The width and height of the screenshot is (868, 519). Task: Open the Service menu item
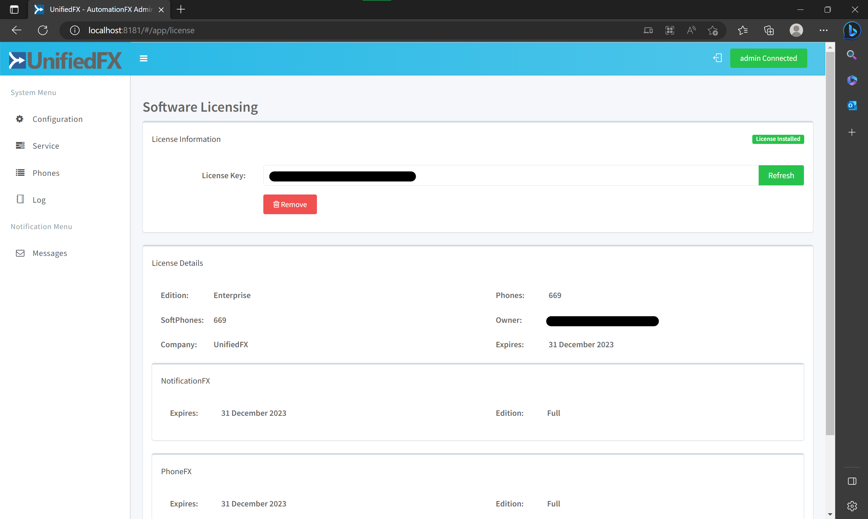(x=46, y=146)
